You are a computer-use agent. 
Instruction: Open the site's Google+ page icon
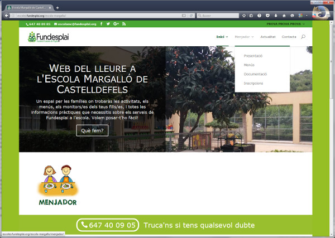pyautogui.click(x=116, y=24)
